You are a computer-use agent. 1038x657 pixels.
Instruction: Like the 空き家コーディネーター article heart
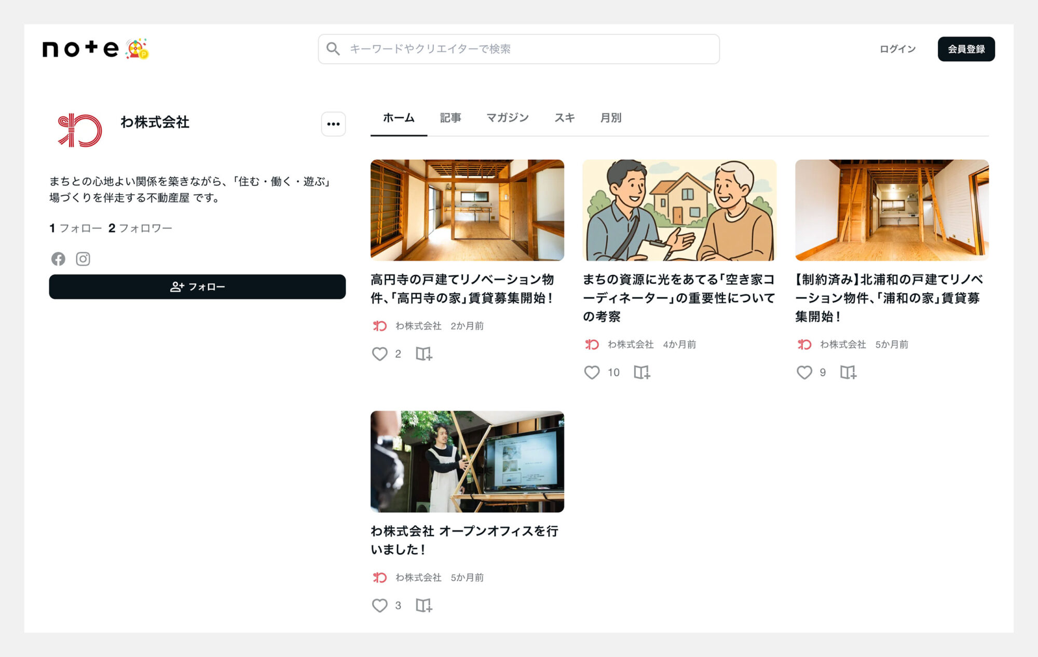pos(592,373)
